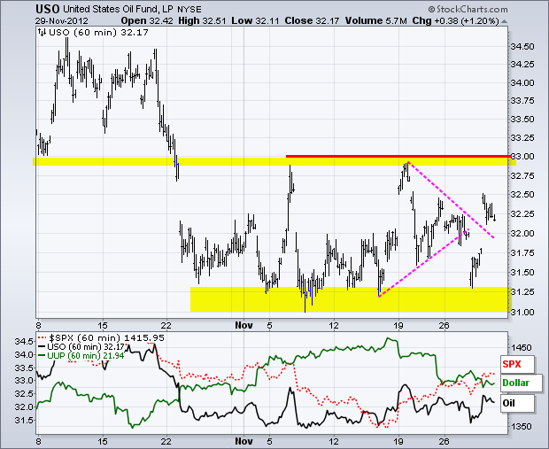Click the date 29-Nov-2012
The height and width of the screenshot is (449, 549).
62,20
